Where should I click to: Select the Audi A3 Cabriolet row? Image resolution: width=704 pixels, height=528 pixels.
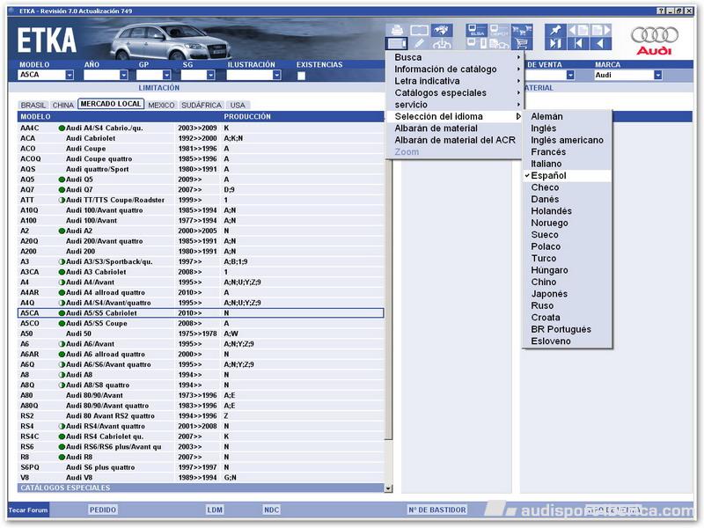[201, 272]
